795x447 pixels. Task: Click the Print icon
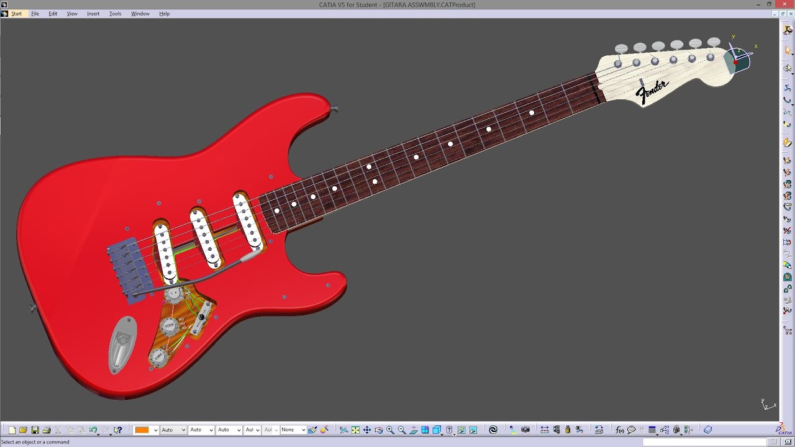[x=47, y=430]
